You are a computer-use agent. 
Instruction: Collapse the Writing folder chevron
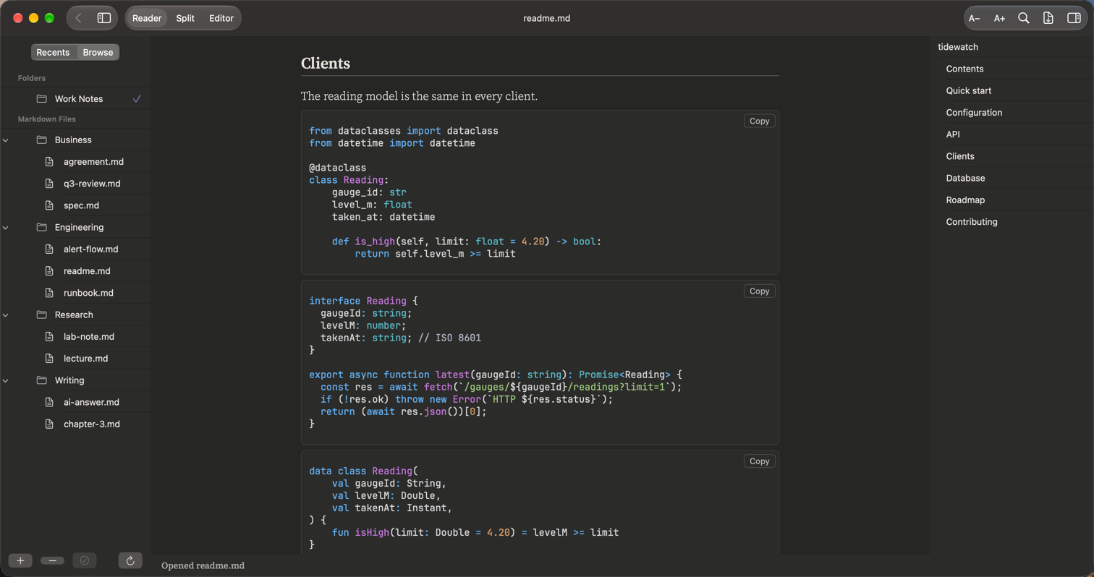pyautogui.click(x=6, y=380)
